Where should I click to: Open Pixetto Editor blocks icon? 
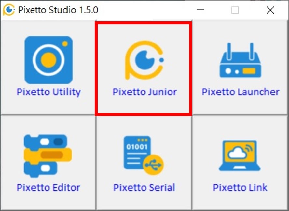[x=48, y=156]
